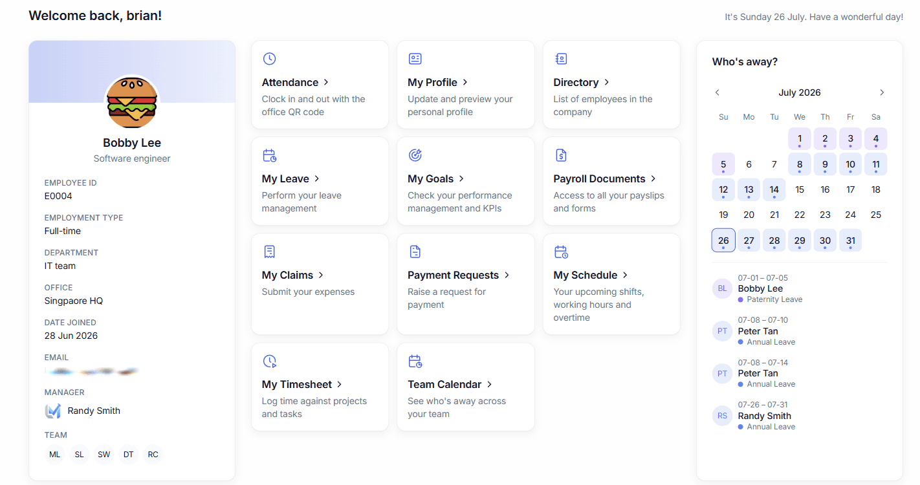Open My Leave management
Viewport: 920px width, 485px height.
pyautogui.click(x=285, y=178)
